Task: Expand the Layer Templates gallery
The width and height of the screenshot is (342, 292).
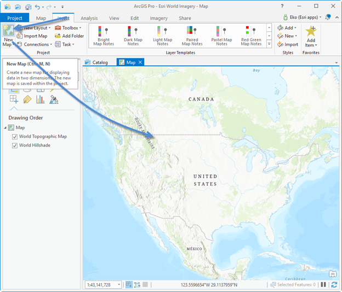Action: tap(269, 44)
